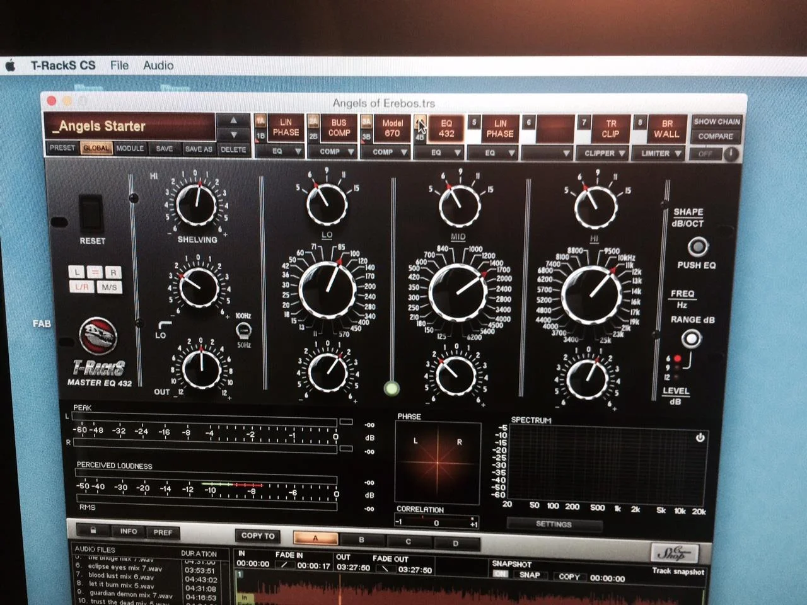
Task: Toggle chain slot 3A
Action: [x=366, y=122]
